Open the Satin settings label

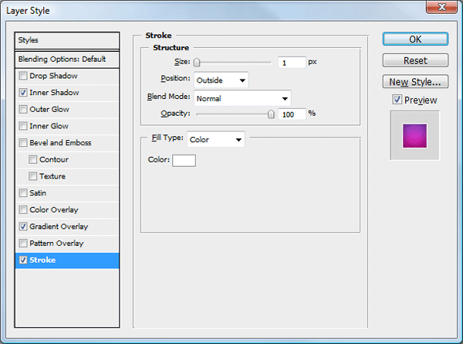(x=38, y=193)
